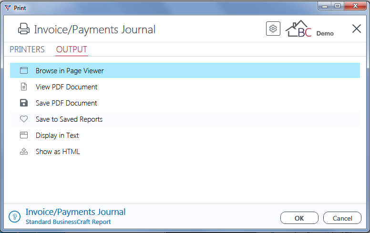Screen dimensions: 370x233
Task: Click the Show as HTML upload icon
Action: [24, 151]
